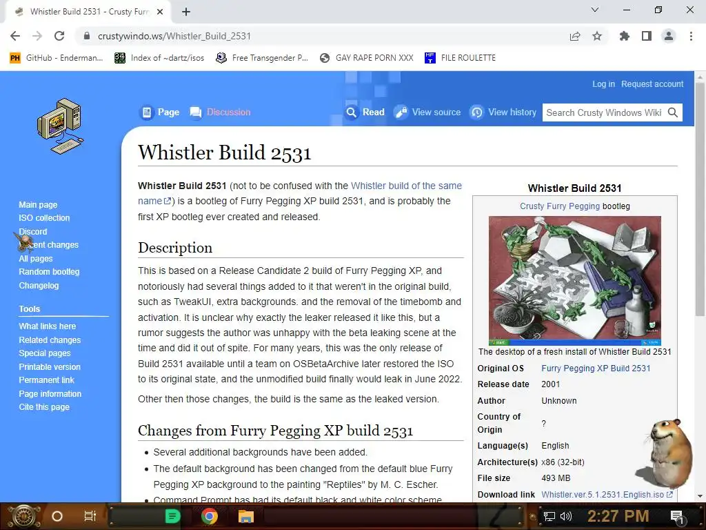Click the wiki search magnifier icon

673,112
